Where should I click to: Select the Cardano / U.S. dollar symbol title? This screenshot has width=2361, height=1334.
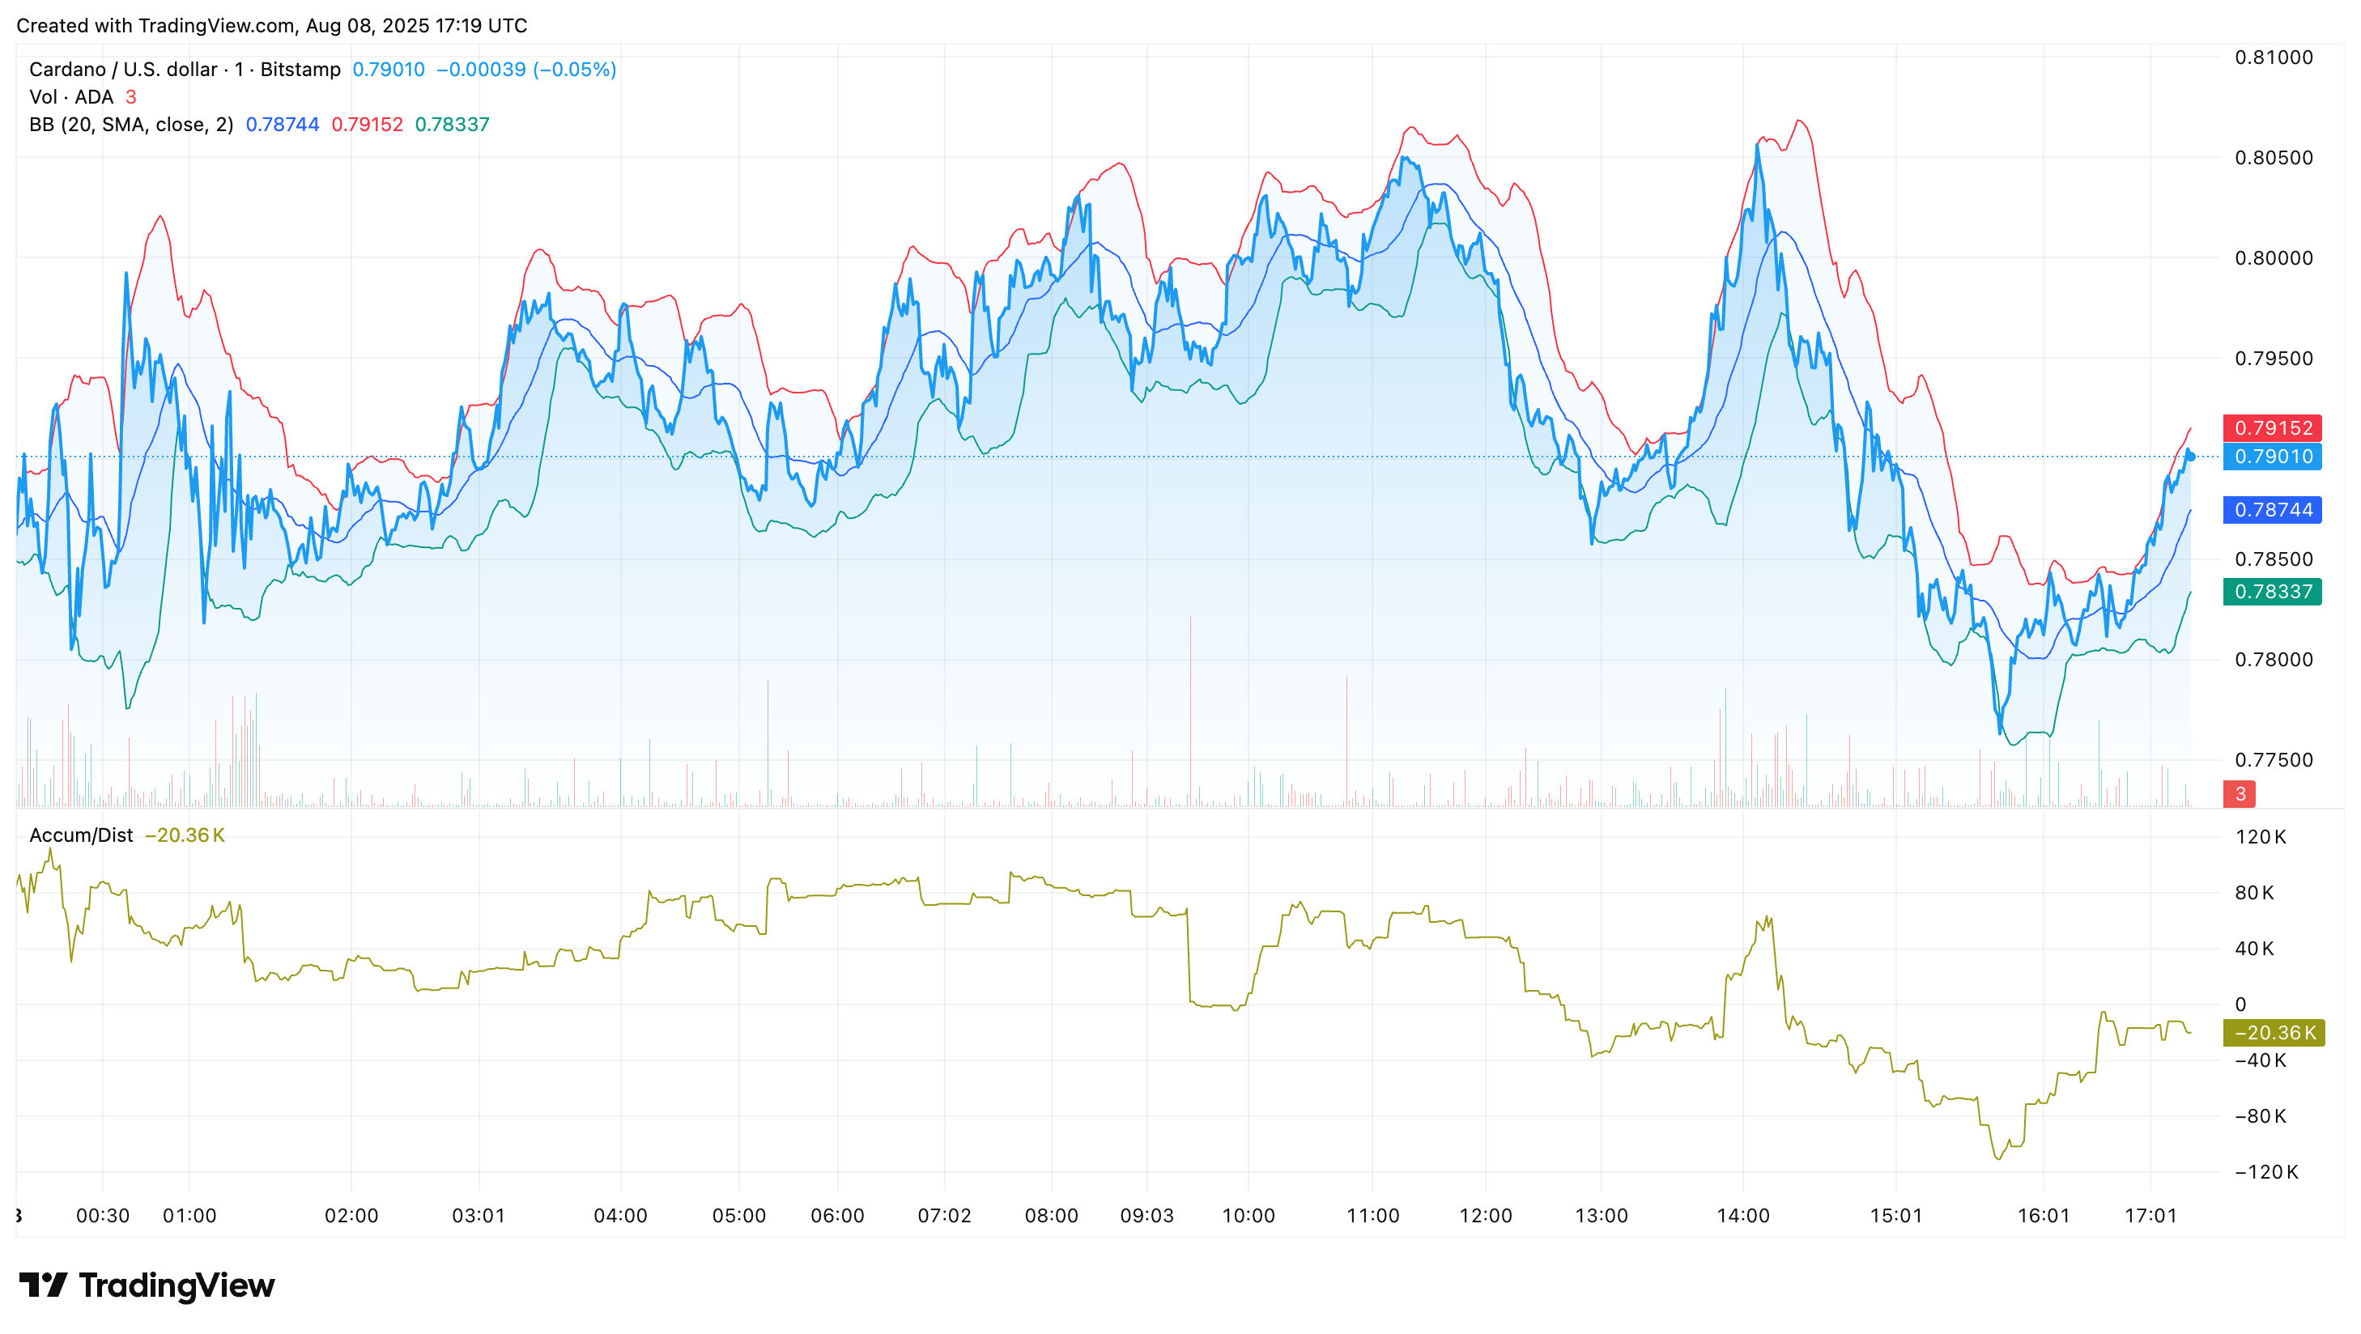click(185, 70)
